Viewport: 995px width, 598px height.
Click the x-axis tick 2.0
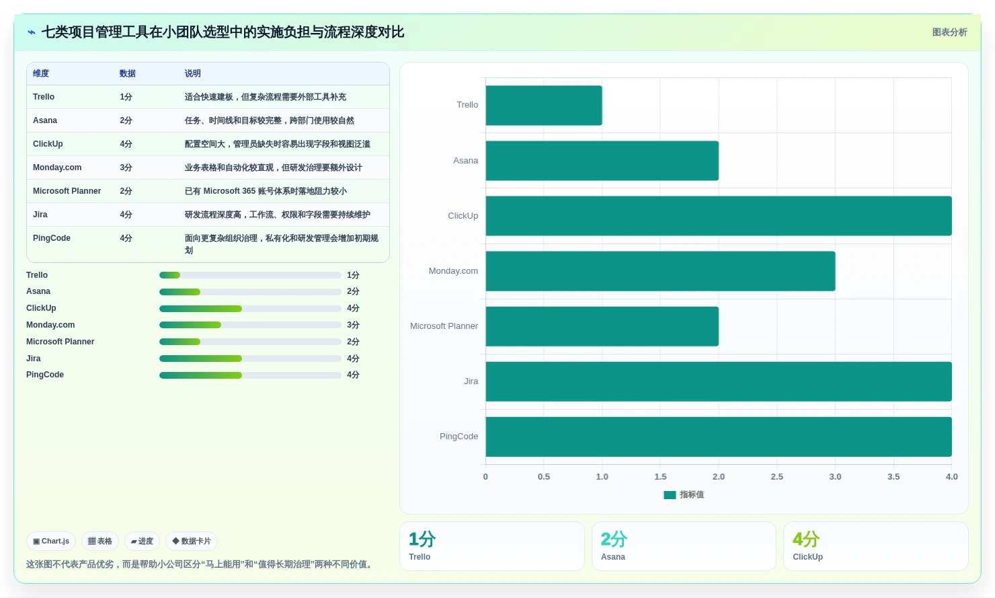pyautogui.click(x=719, y=476)
